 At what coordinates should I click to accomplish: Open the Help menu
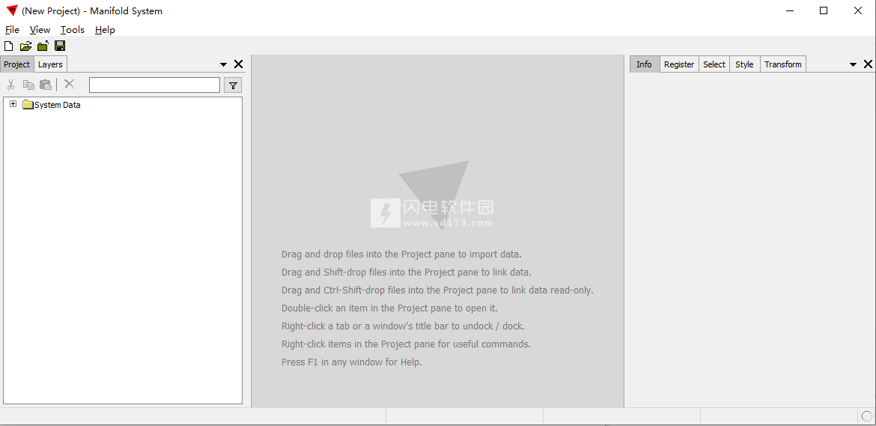pyautogui.click(x=105, y=30)
